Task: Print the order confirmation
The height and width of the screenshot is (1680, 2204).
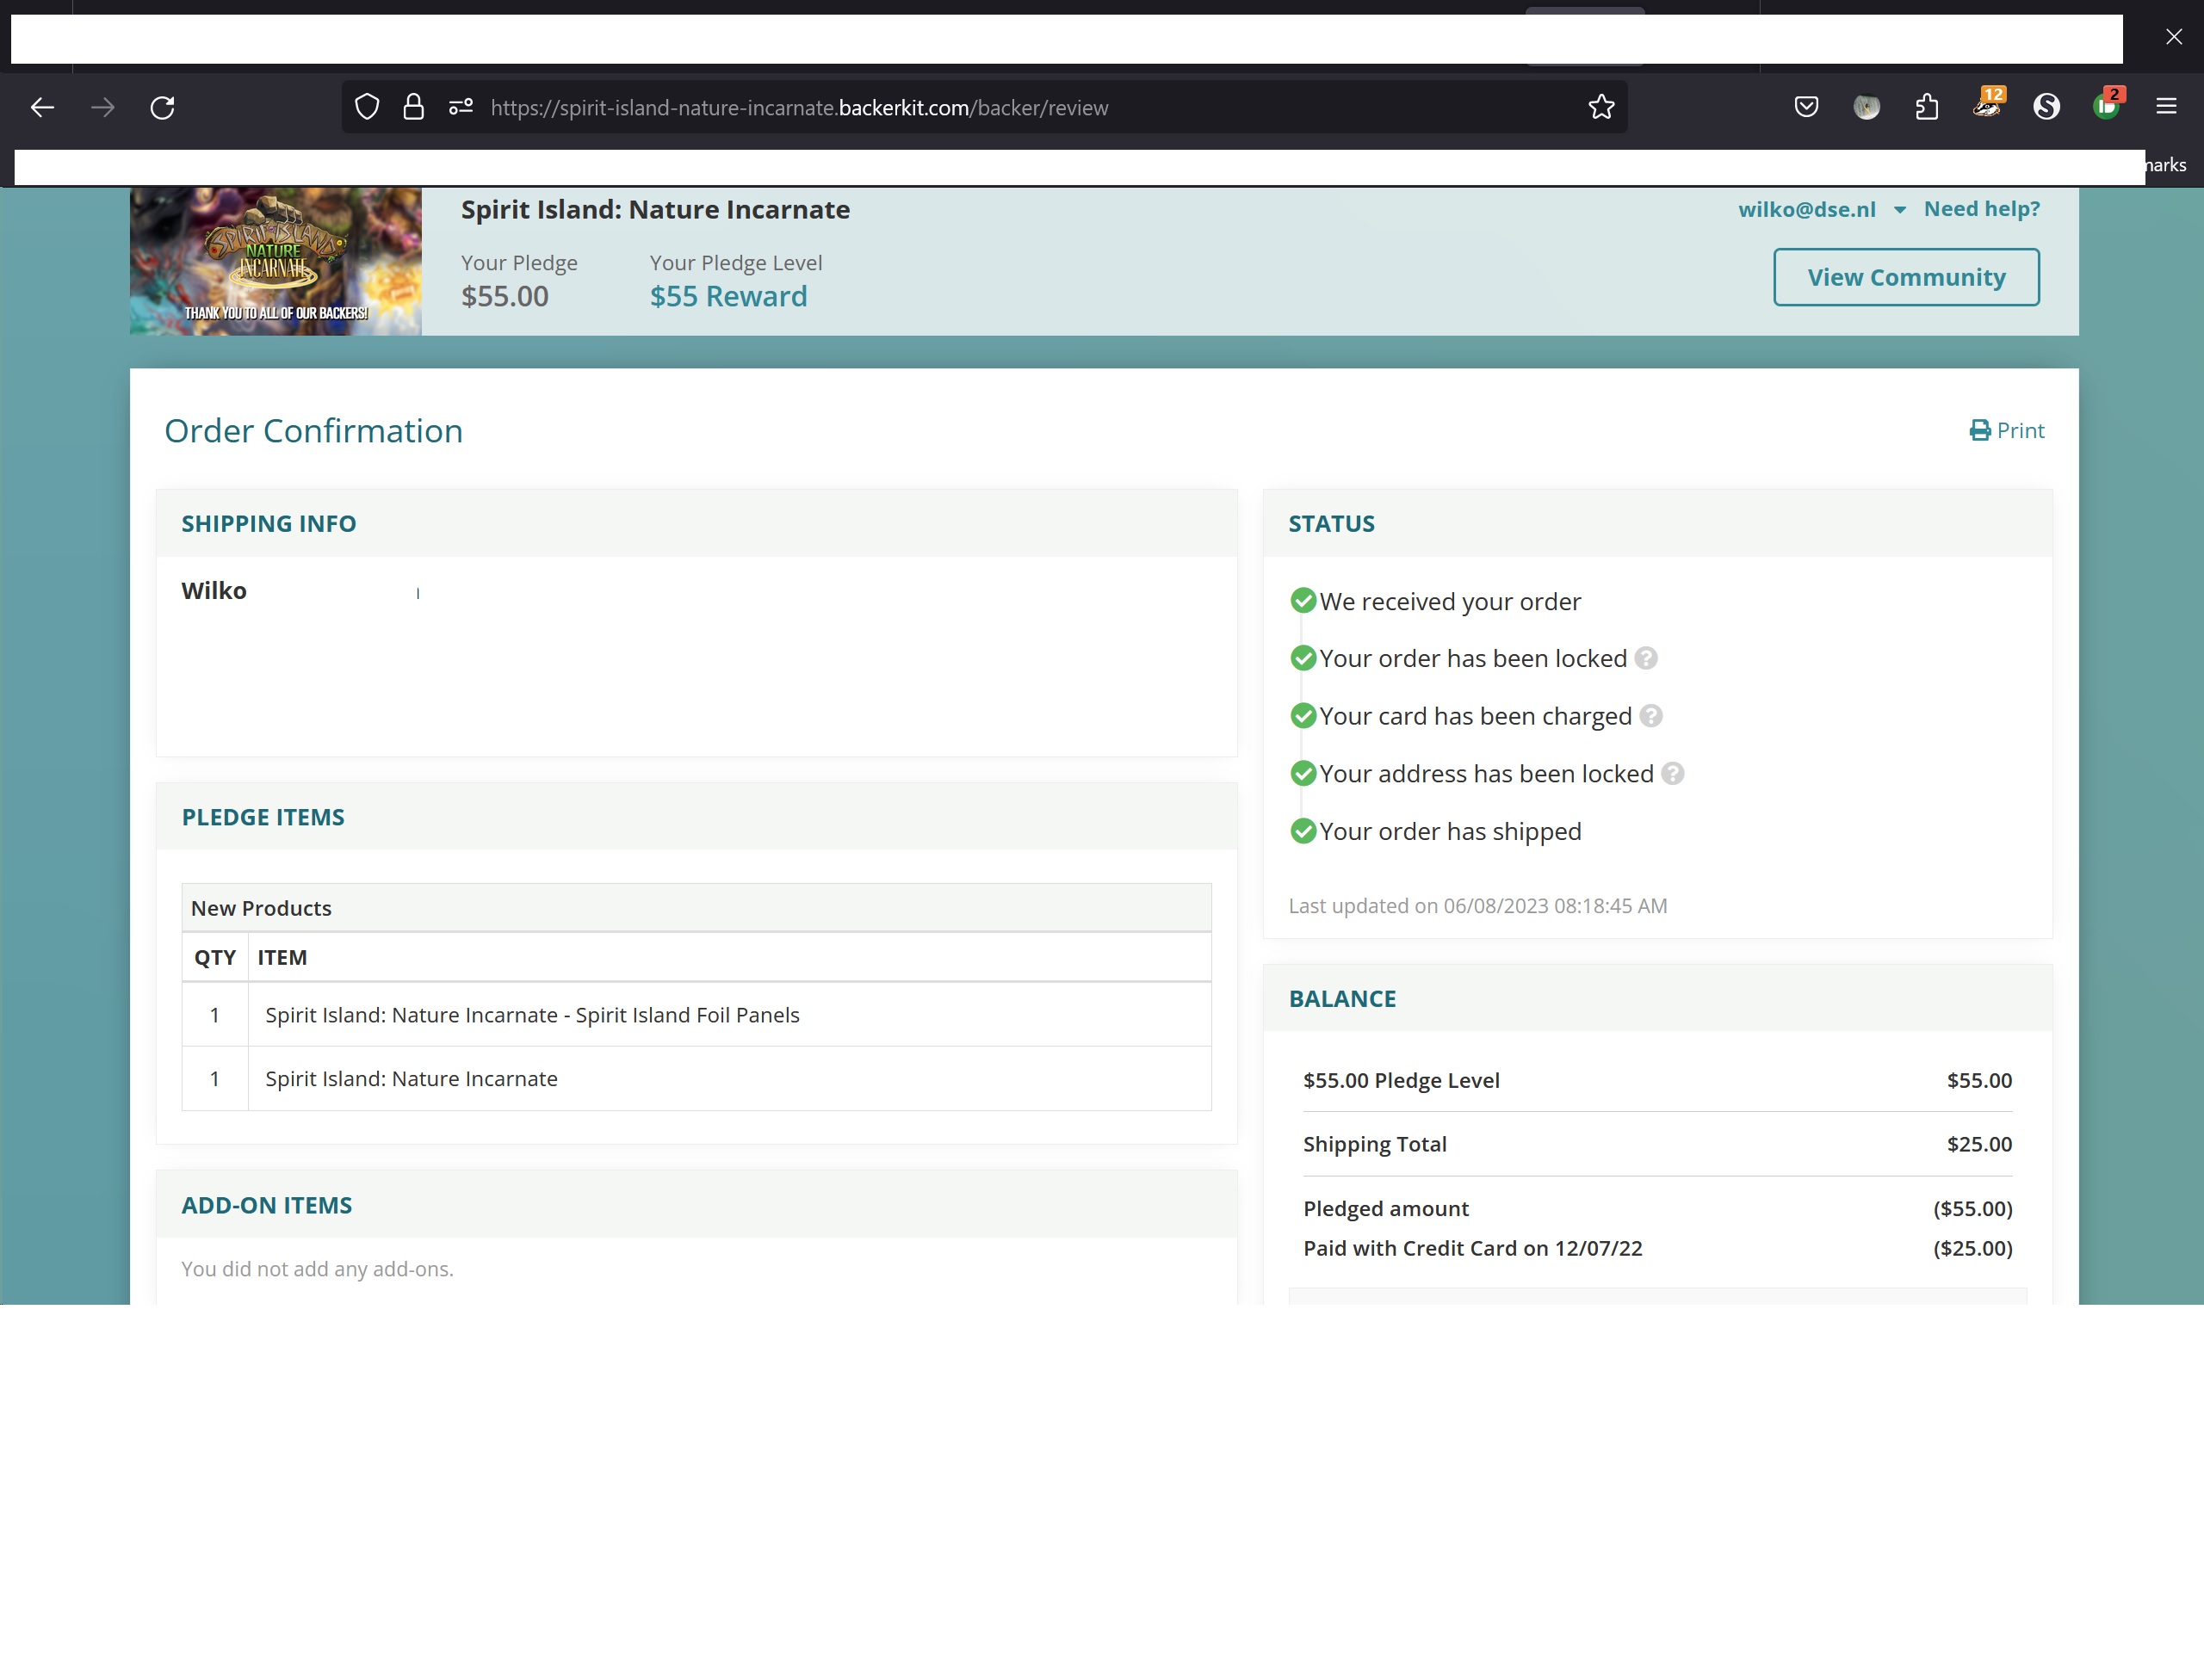Action: [2006, 430]
